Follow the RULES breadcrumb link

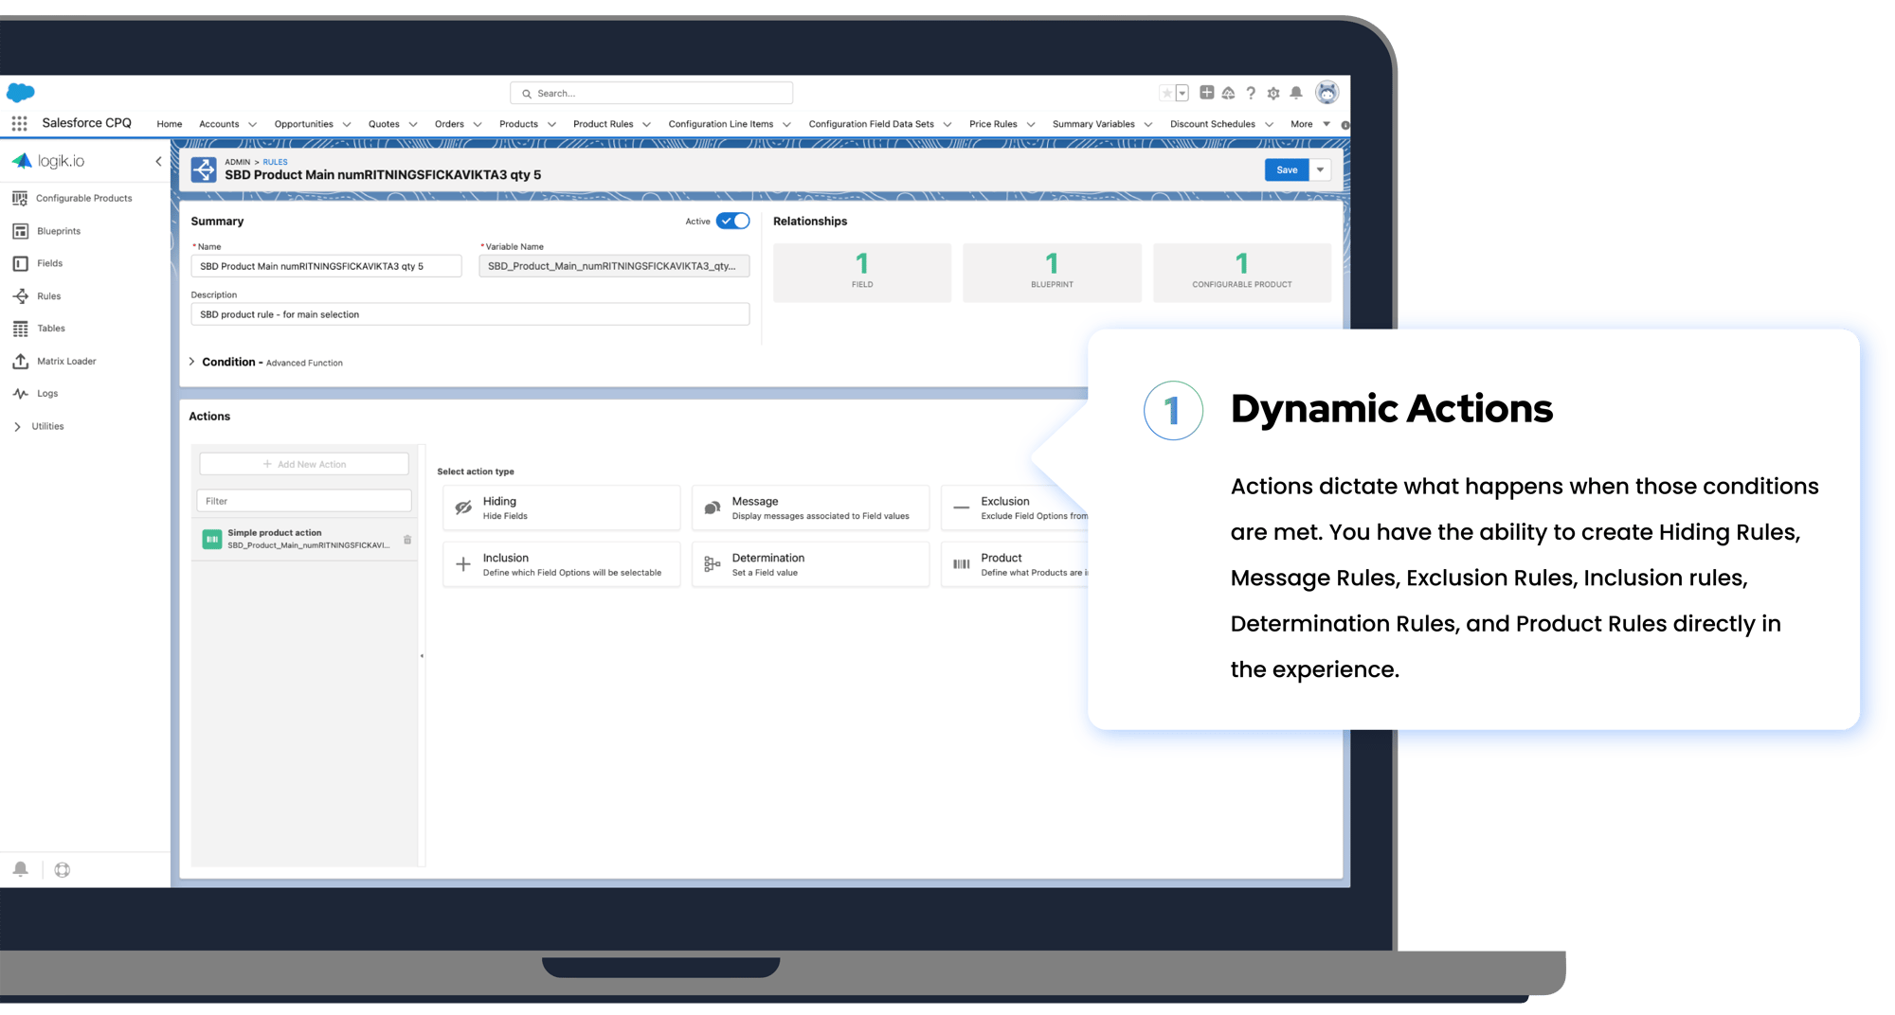coord(275,162)
